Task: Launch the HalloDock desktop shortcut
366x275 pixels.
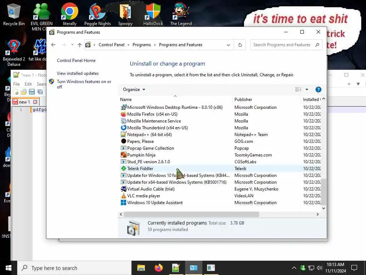Action: [153, 14]
